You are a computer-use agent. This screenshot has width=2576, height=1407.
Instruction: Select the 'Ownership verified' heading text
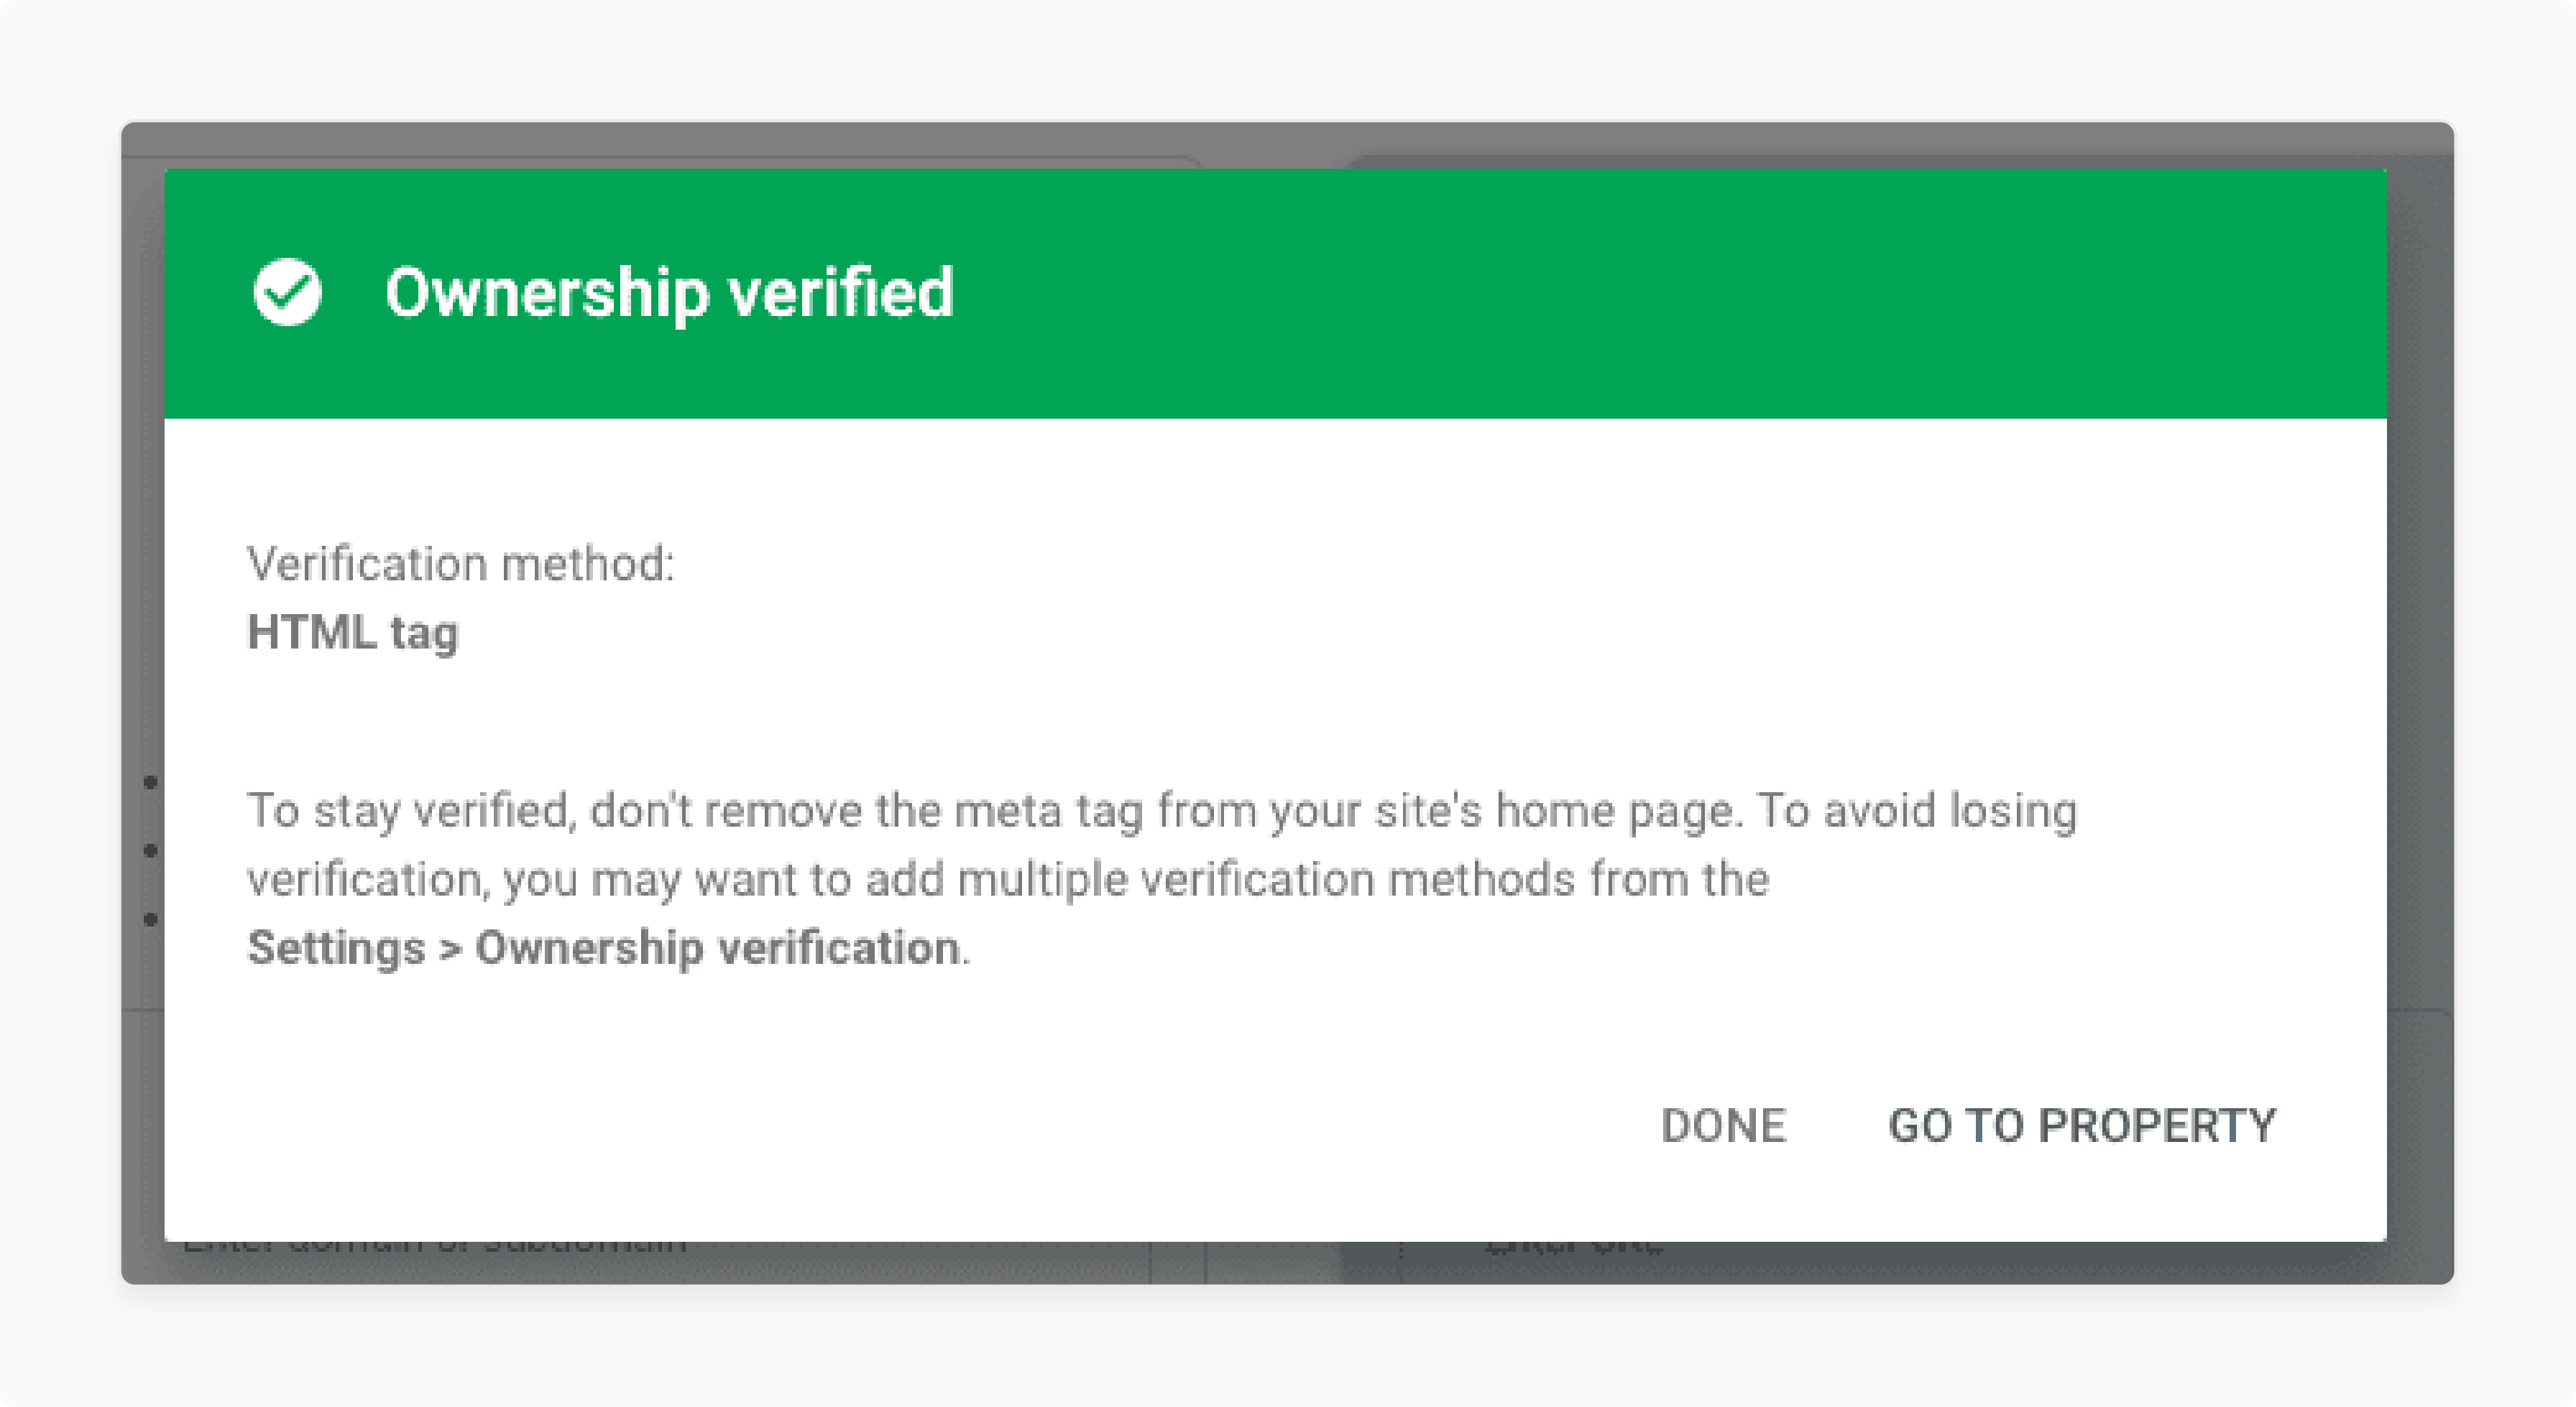click(669, 293)
